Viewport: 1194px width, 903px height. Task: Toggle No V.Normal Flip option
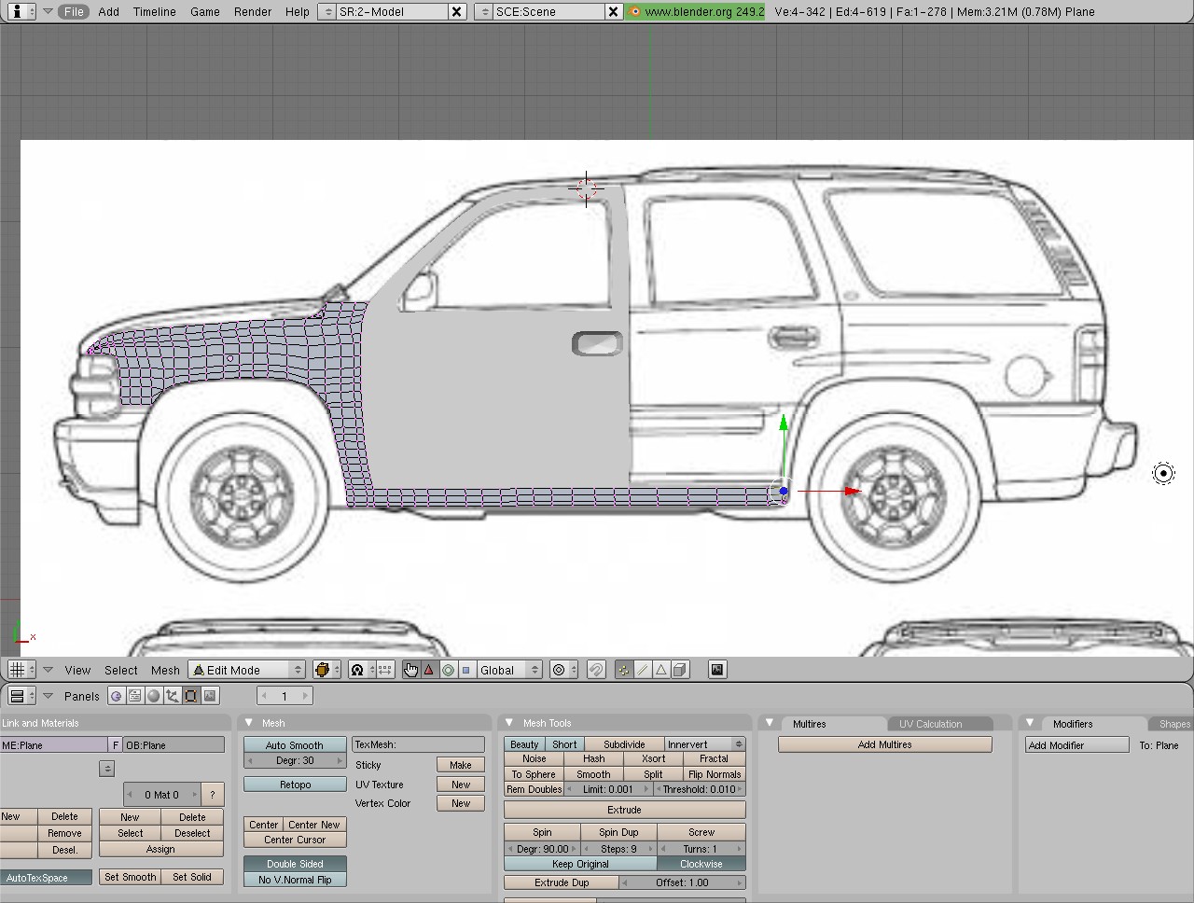point(295,880)
